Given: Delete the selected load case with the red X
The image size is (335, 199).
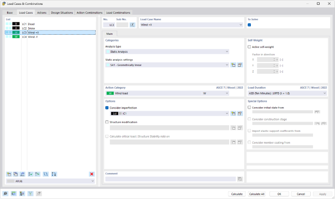Looking at the screenshot, I should pyautogui.click(x=92, y=174).
